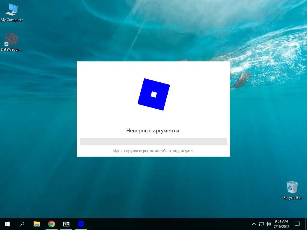Switch to 7-Zip in the taskbar
Image resolution: width=307 pixels, height=230 pixels.
tap(66, 224)
